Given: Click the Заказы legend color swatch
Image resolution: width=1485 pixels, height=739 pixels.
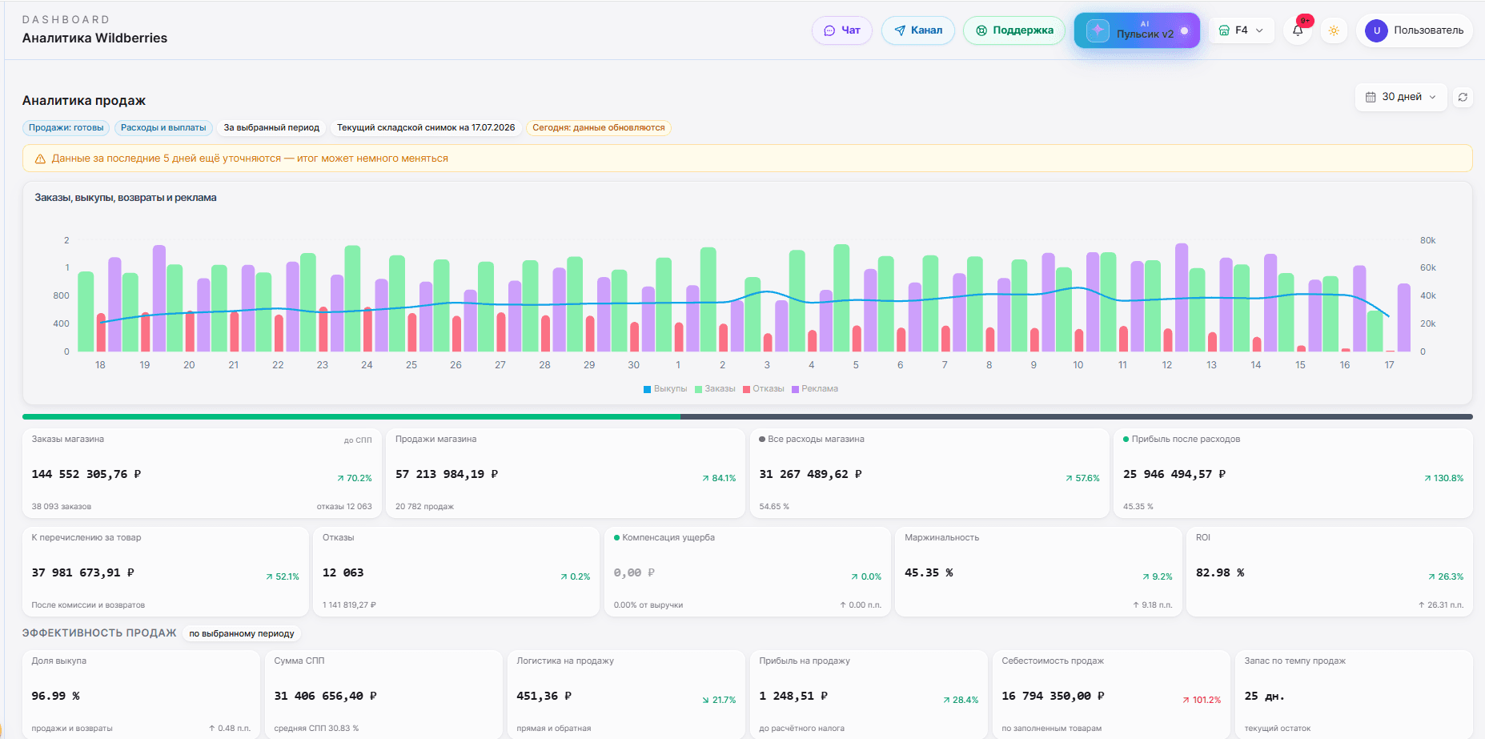Looking at the screenshot, I should 698,389.
